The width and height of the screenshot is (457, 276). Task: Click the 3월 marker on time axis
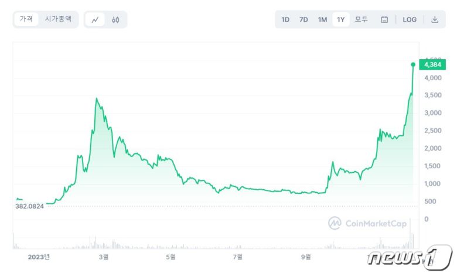tap(104, 256)
